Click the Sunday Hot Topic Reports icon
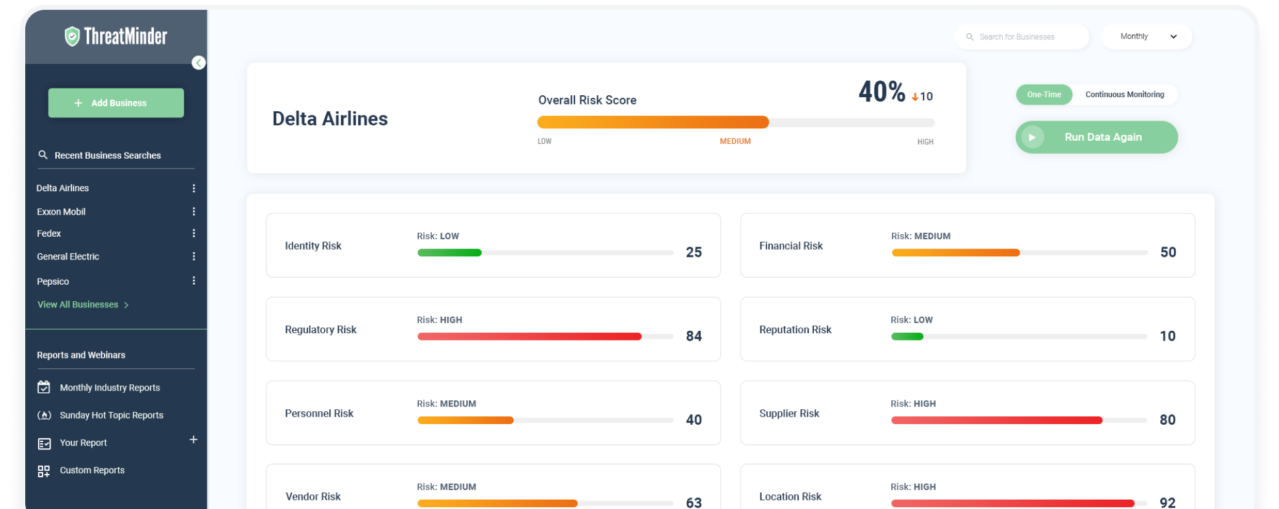The height and width of the screenshot is (509, 1279). point(44,416)
